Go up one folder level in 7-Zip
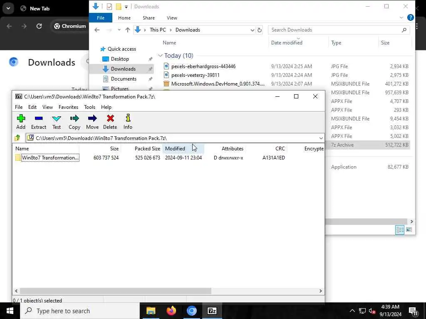The width and height of the screenshot is (426, 319). [17, 138]
